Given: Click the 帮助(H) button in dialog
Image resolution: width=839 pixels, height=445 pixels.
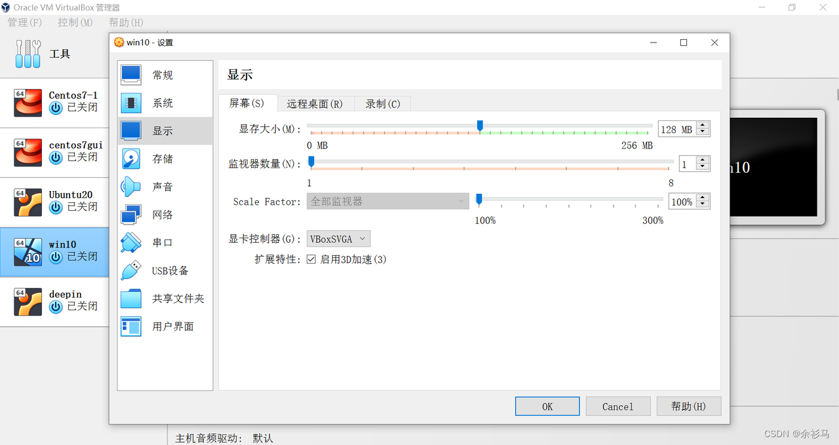Looking at the screenshot, I should coord(689,406).
